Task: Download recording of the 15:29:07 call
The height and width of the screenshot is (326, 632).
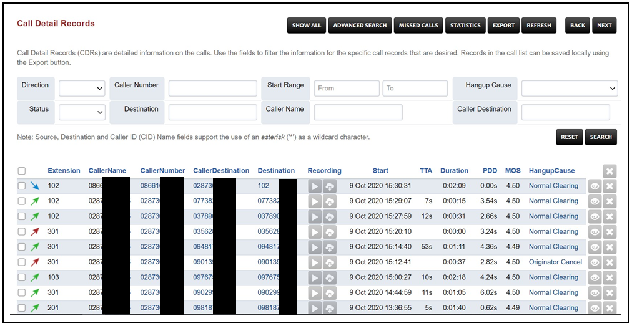Action: click(x=329, y=201)
